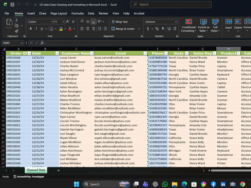Center text horizontally in cell
This screenshot has width=251, height=188.
88,29
